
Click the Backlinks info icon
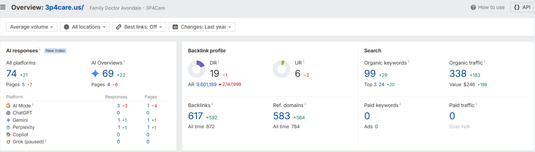pyautogui.click(x=212, y=104)
